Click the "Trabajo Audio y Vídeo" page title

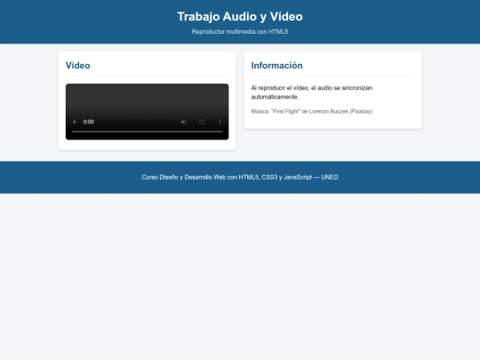240,17
